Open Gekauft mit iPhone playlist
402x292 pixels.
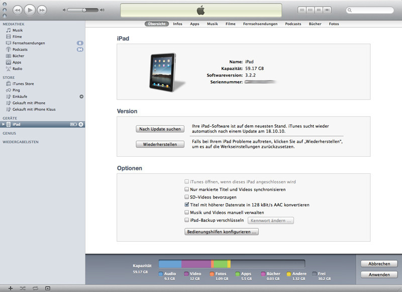(43, 103)
